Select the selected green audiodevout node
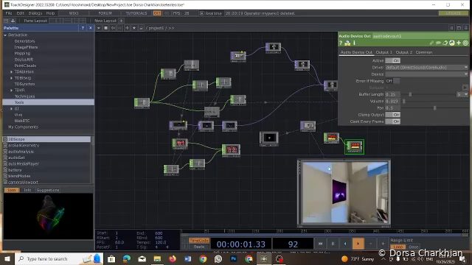472x265 pixels. point(354,146)
